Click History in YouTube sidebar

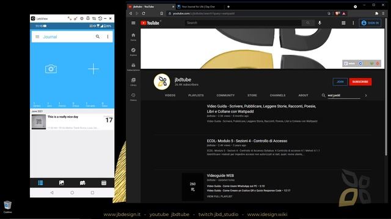pos(133,97)
